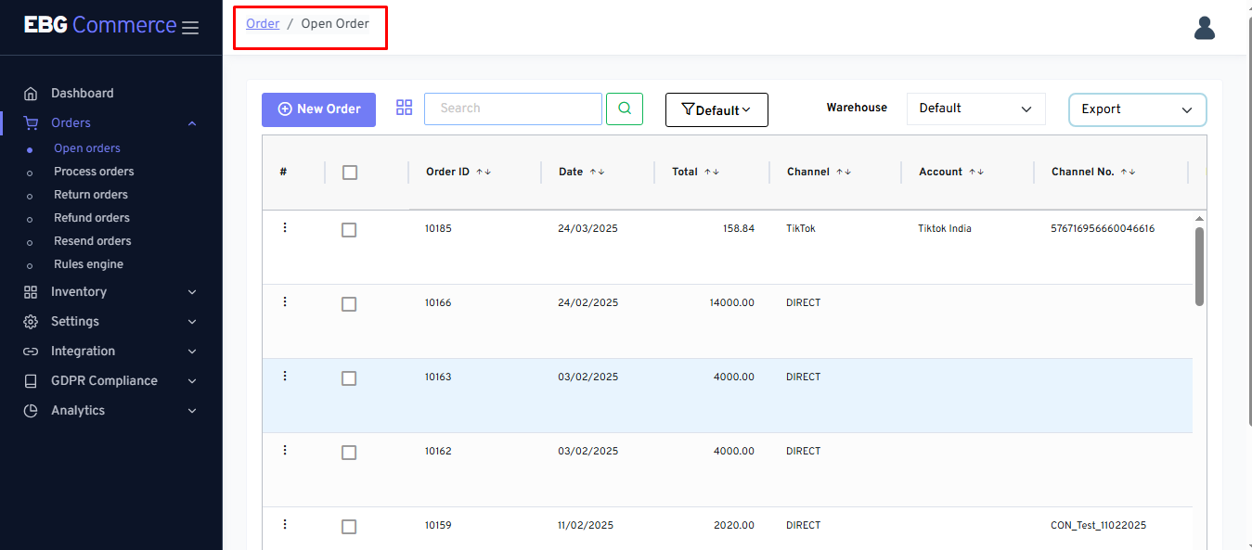Viewport: 1252px width, 550px height.
Task: Toggle the select-all checkbox in header
Action: tap(350, 173)
